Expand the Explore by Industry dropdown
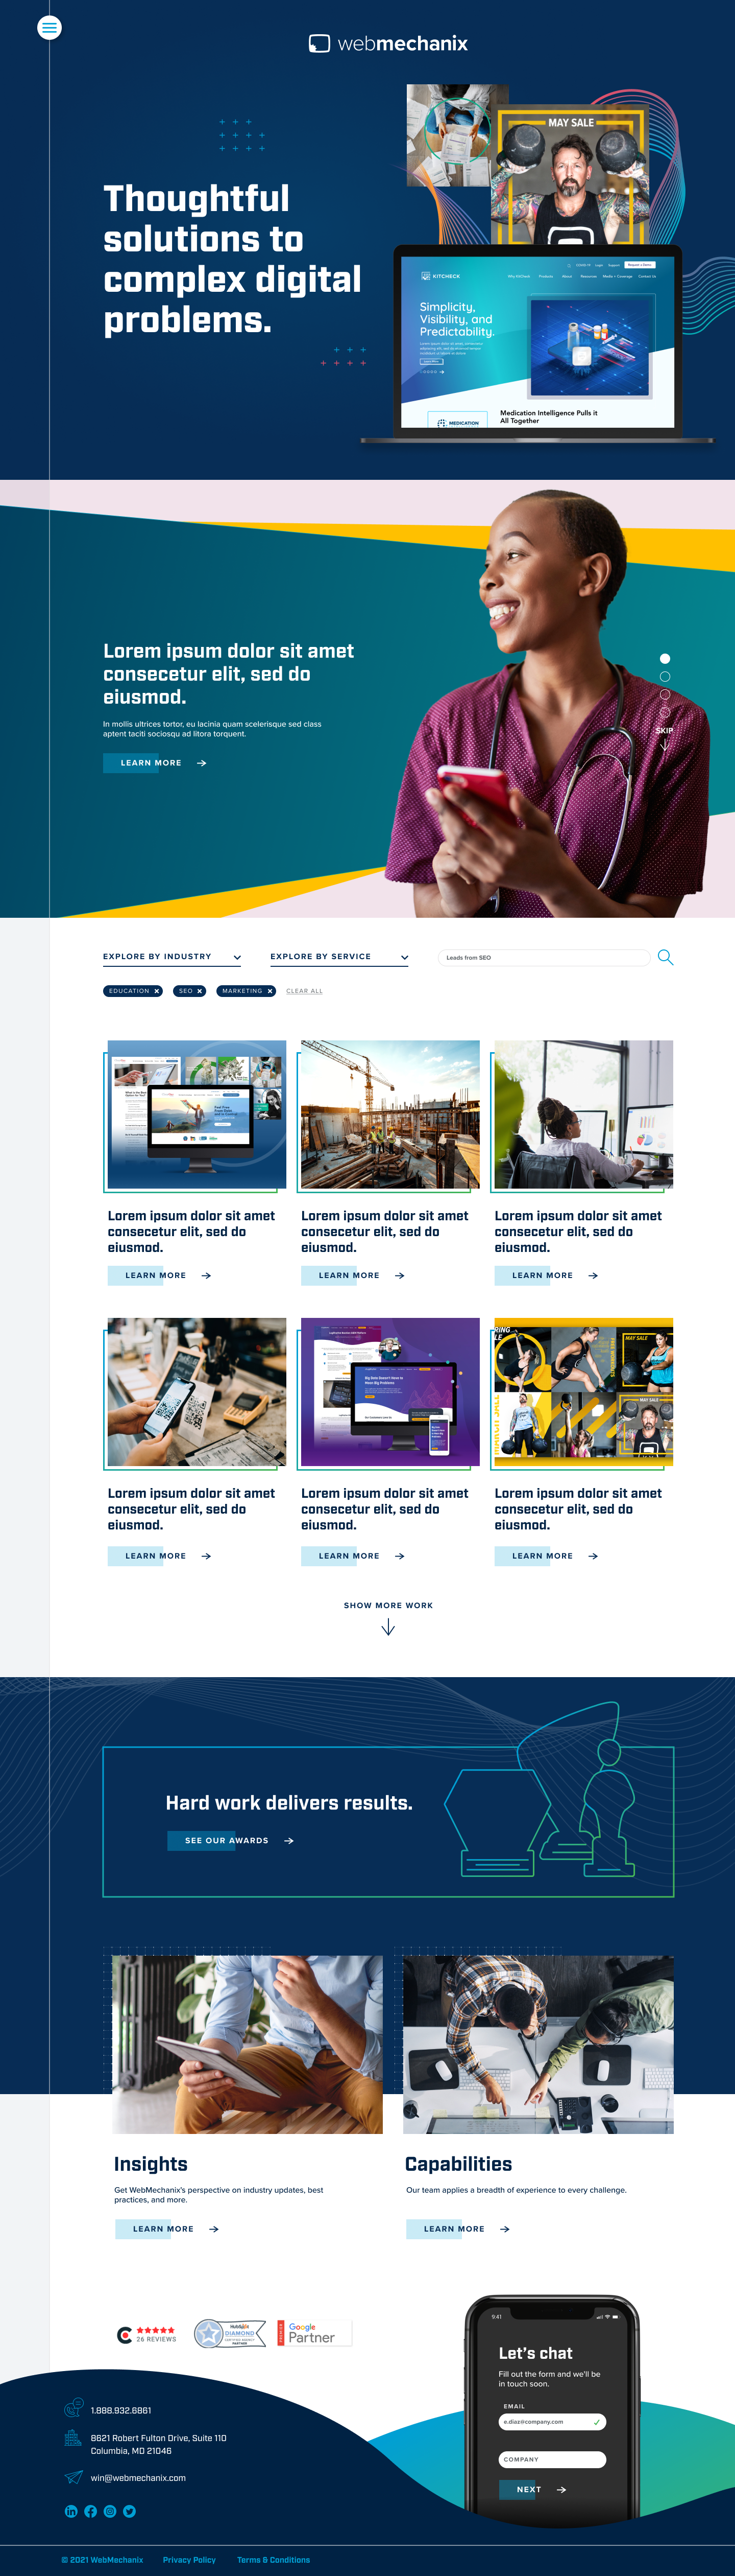735x2576 pixels. point(172,957)
